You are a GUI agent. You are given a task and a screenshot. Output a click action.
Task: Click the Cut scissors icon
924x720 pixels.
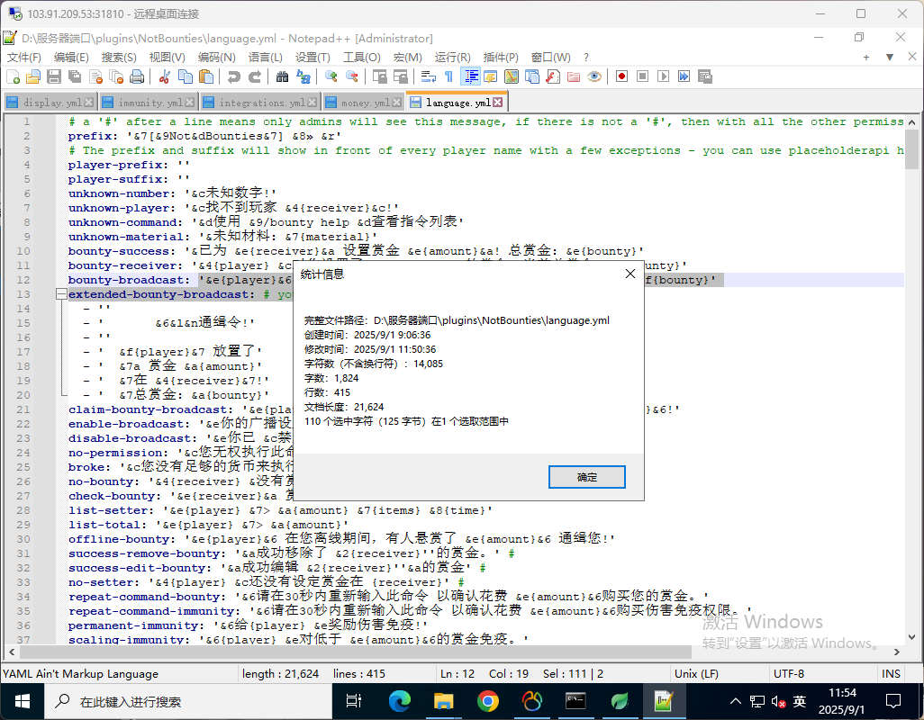[165, 77]
